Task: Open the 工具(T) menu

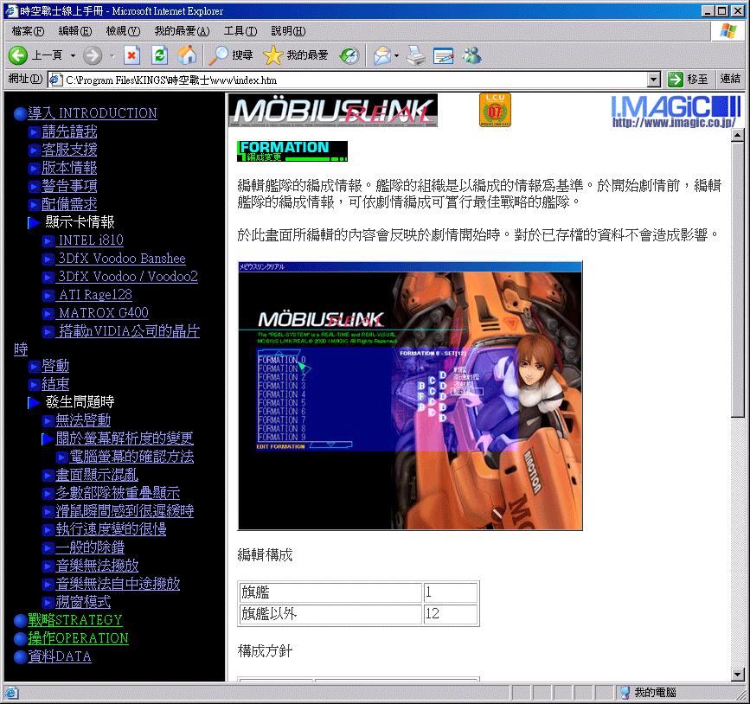Action: (x=240, y=31)
